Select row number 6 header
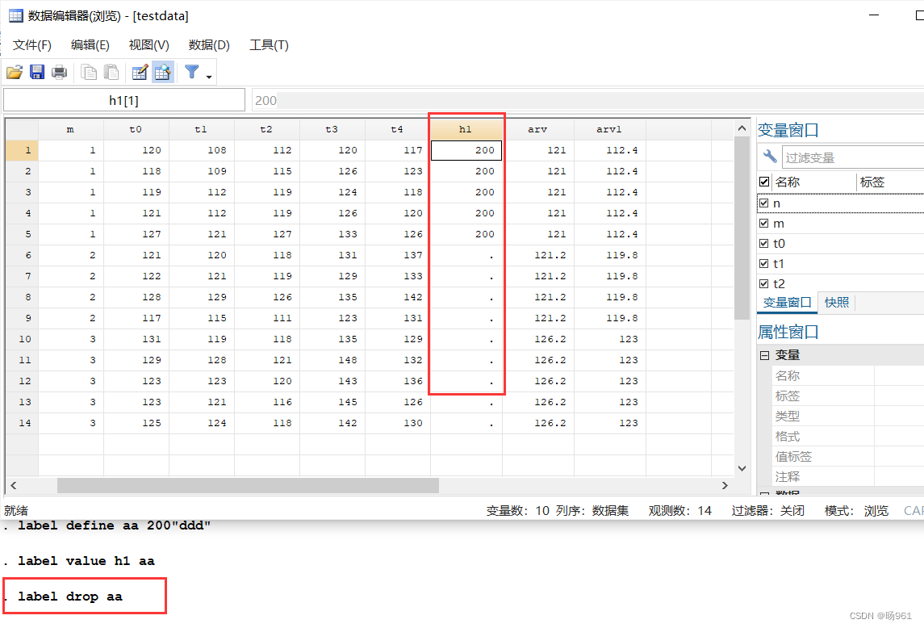924x628 pixels. pos(23,255)
